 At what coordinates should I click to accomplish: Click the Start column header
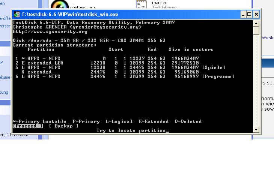pos(116,49)
